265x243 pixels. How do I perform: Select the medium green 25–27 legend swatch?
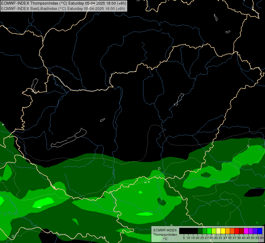coord(205,231)
